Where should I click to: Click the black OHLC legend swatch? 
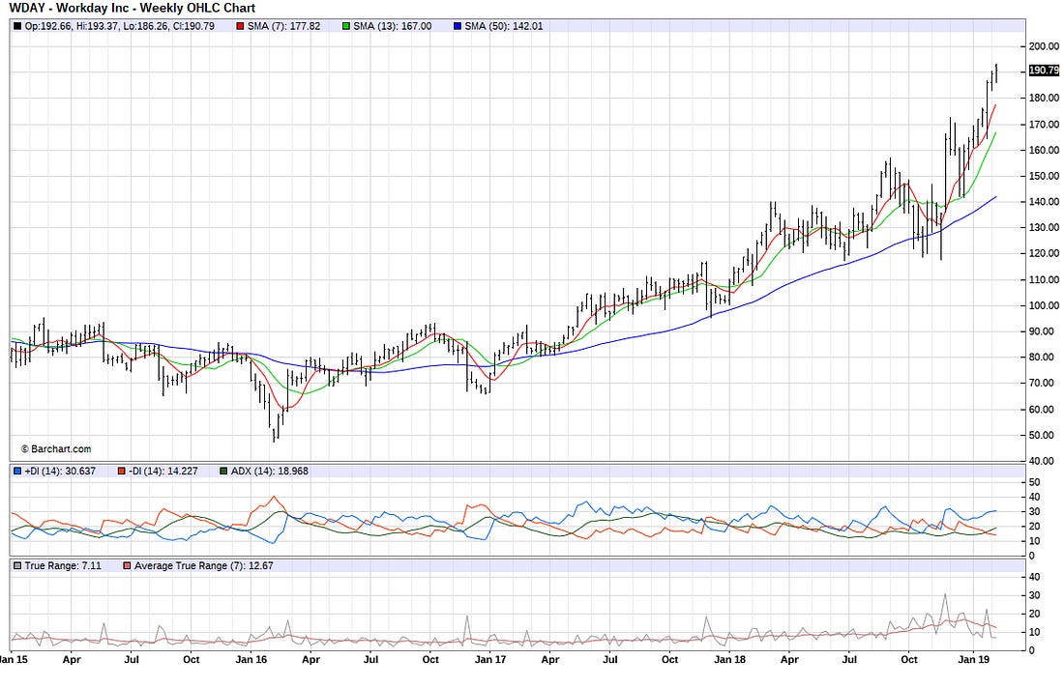pyautogui.click(x=17, y=26)
